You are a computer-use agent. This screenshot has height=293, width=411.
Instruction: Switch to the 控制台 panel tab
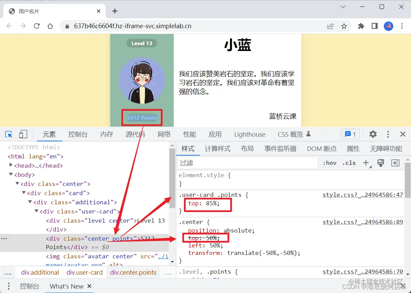click(78, 134)
